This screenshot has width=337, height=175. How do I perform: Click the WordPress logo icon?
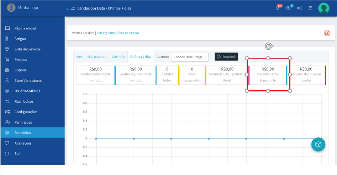(x=327, y=33)
